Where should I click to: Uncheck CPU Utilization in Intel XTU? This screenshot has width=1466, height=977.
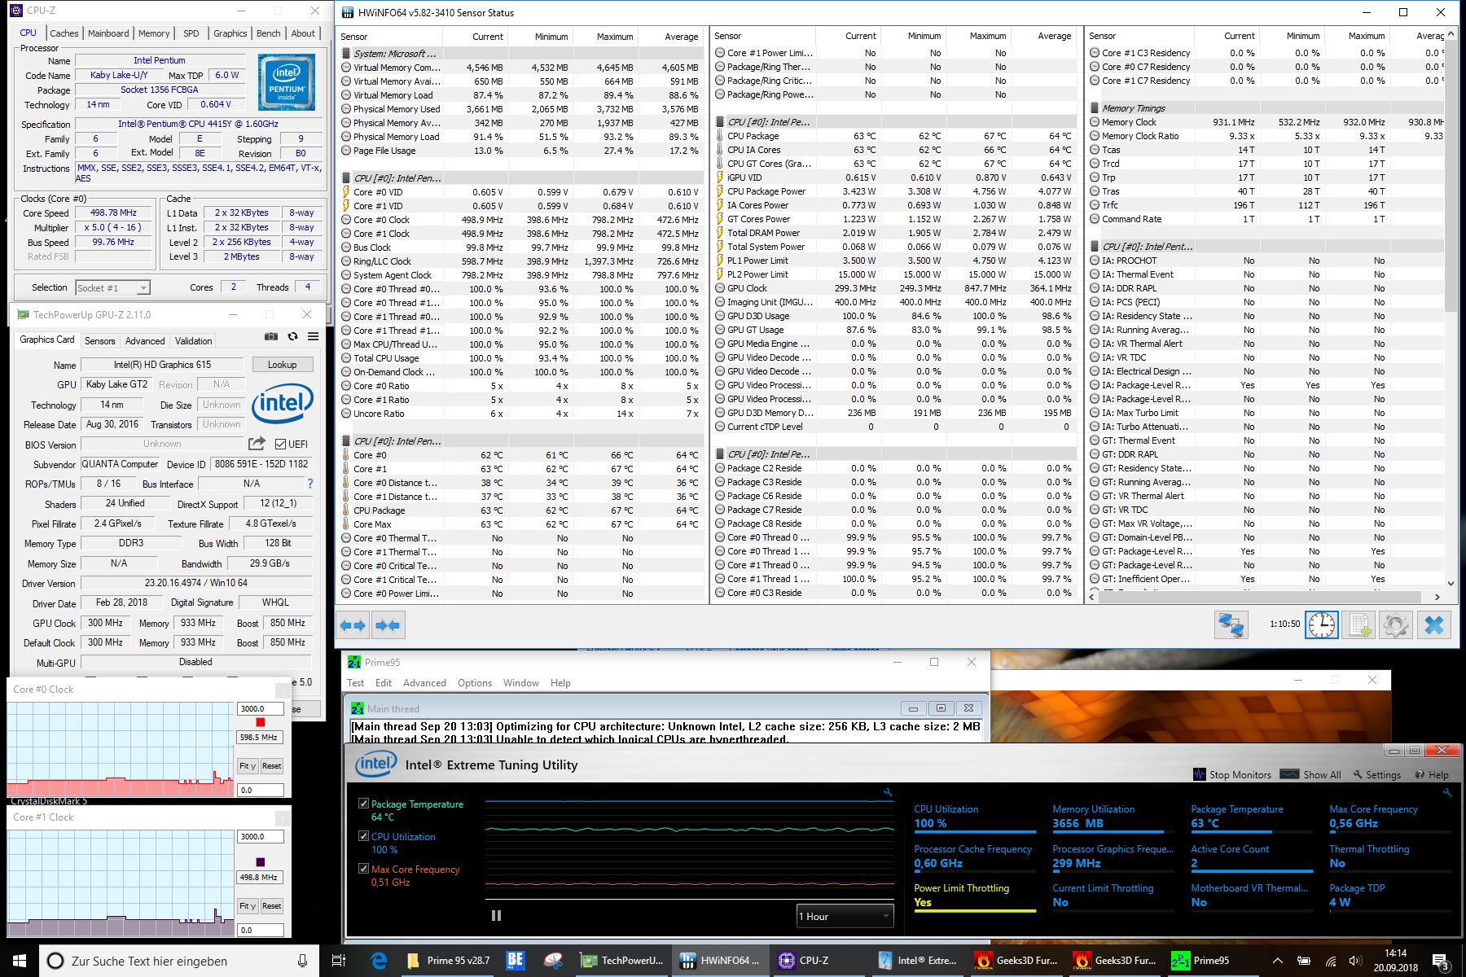[x=363, y=836]
